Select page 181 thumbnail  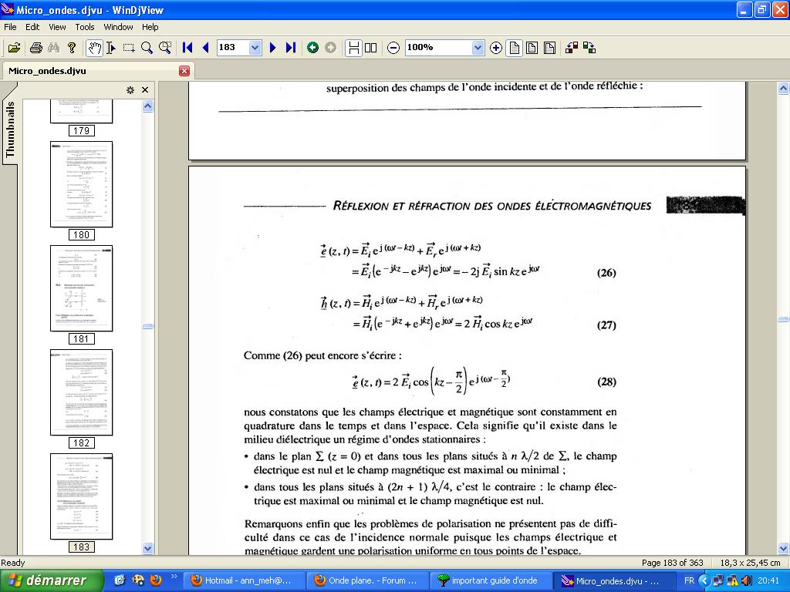pos(81,288)
